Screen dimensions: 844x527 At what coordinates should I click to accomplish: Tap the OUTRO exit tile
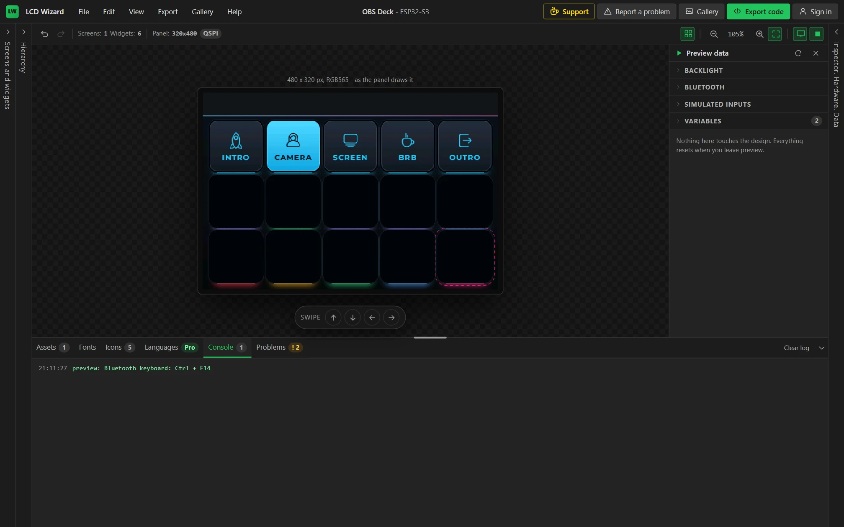click(465, 146)
